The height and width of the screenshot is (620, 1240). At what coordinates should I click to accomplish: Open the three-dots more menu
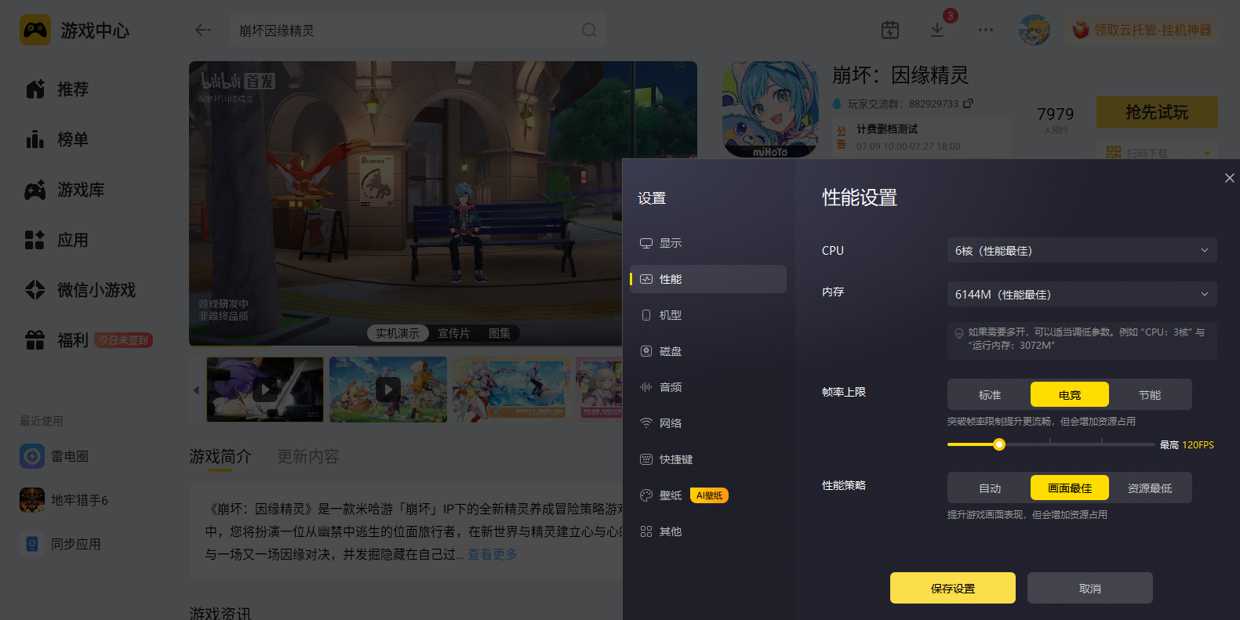986,30
